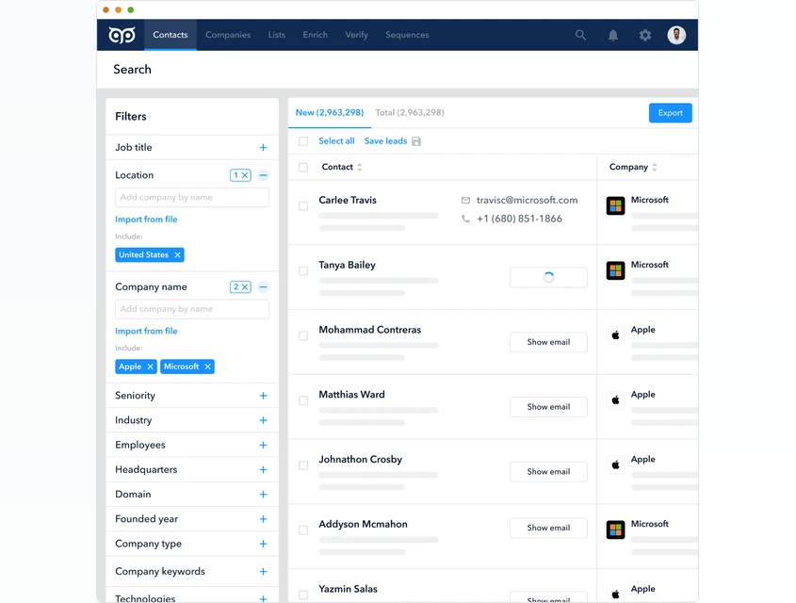Clear the Company name filter count badge
This screenshot has width=796, height=603.
point(240,286)
